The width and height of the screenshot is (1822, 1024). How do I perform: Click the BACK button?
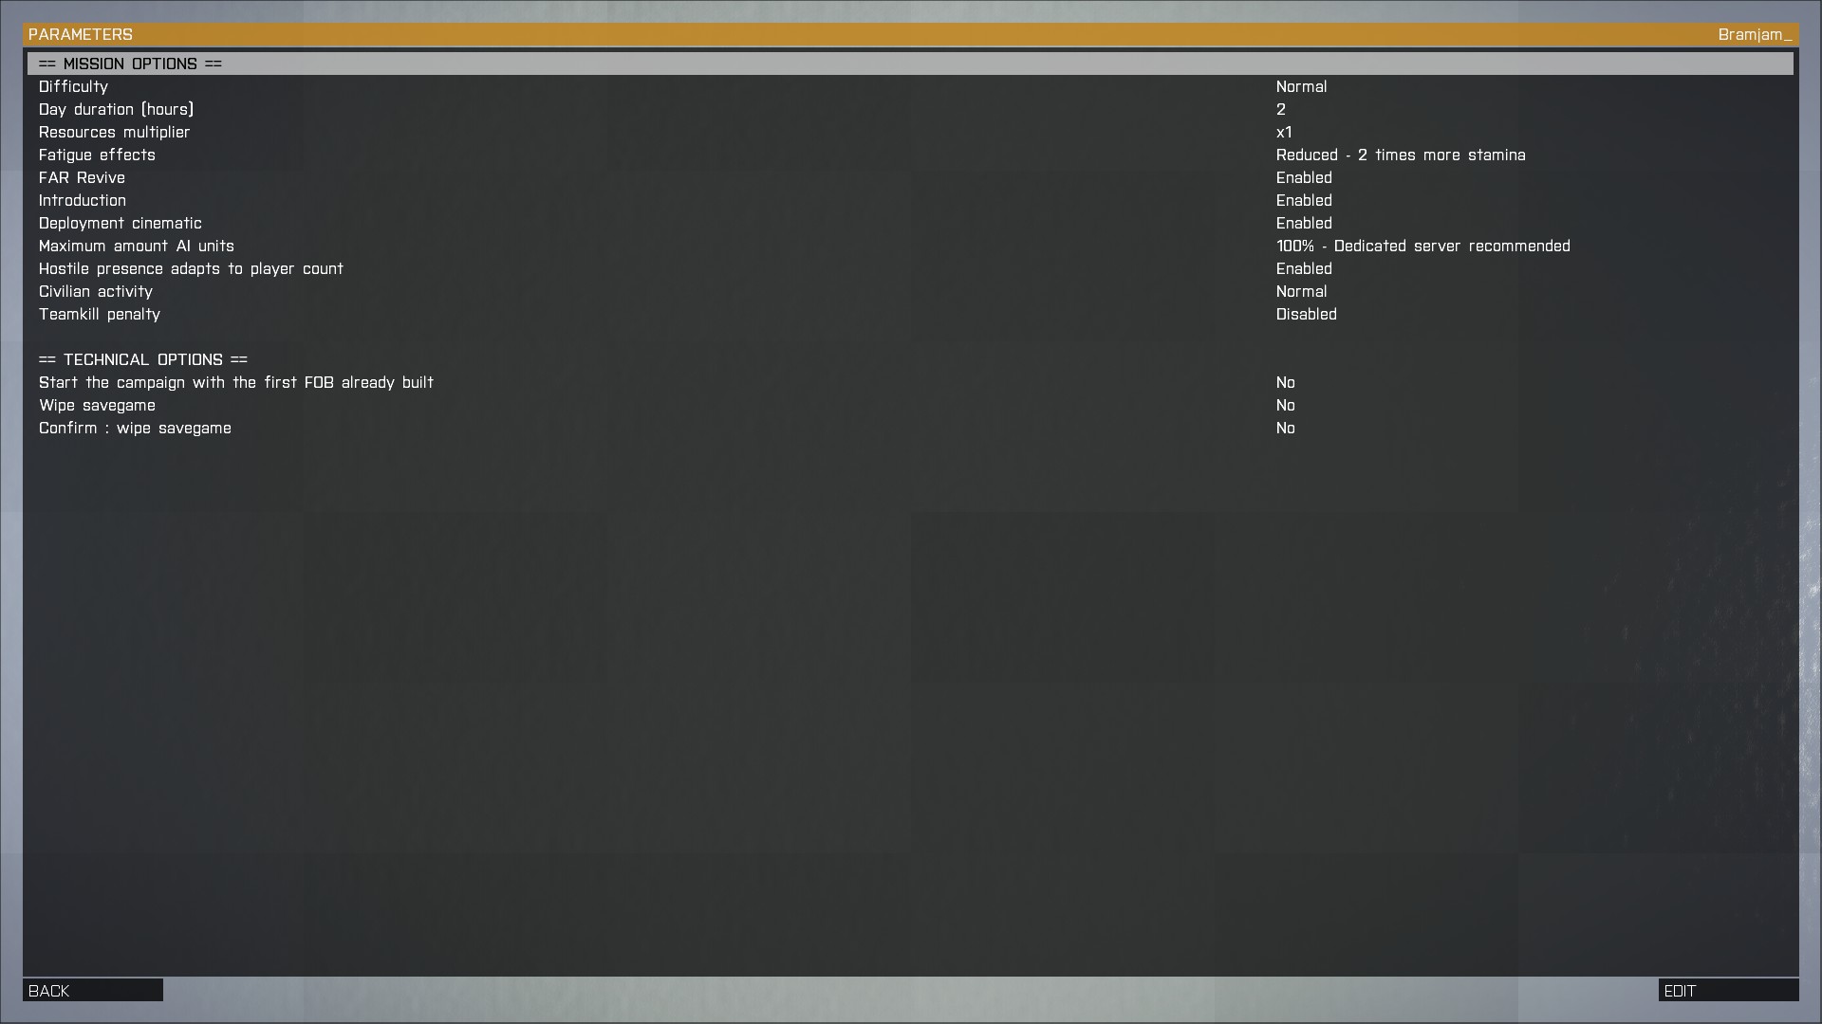pyautogui.click(x=92, y=990)
